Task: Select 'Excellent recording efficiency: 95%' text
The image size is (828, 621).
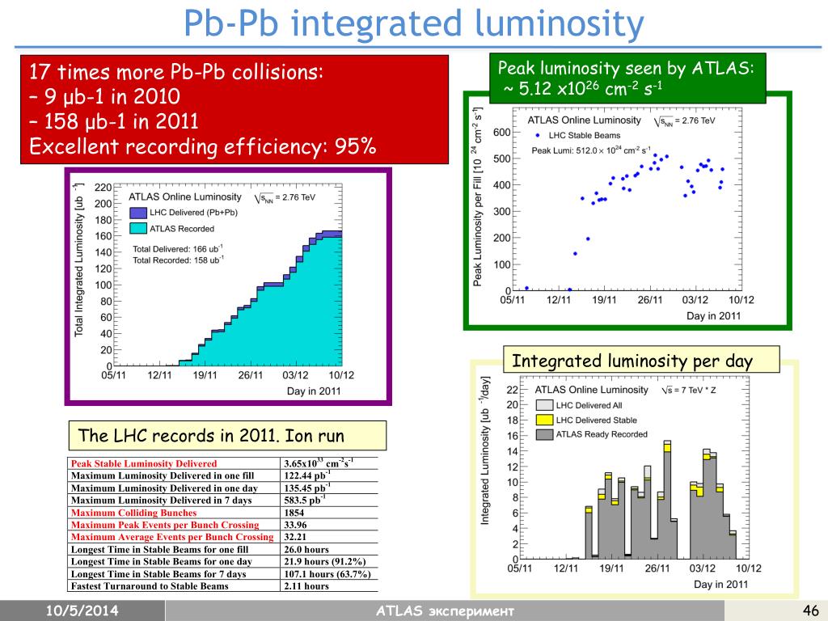Action: (x=202, y=146)
